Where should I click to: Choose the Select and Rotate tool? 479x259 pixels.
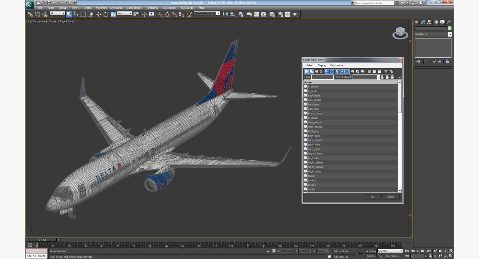click(106, 14)
